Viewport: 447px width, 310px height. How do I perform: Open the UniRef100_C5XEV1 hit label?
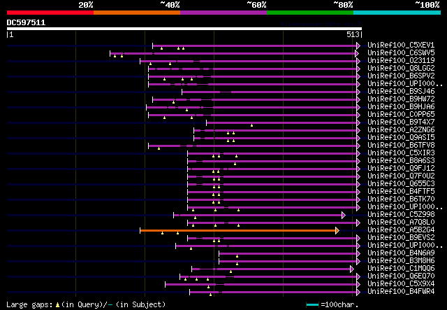coord(401,45)
